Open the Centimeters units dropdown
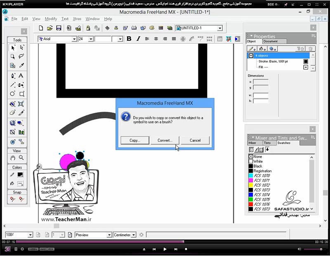 click(x=134, y=235)
